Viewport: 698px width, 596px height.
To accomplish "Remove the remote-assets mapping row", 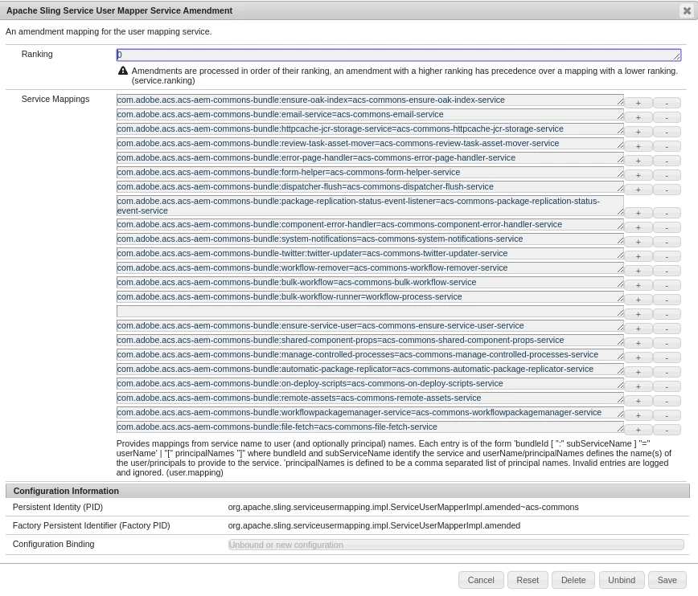I will 667,401.
